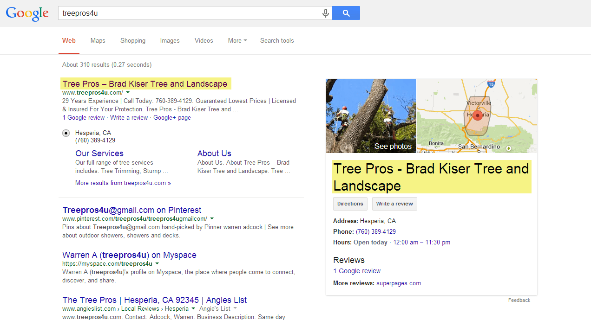Click the About 310 results text
This screenshot has width=591, height=320.
107,65
